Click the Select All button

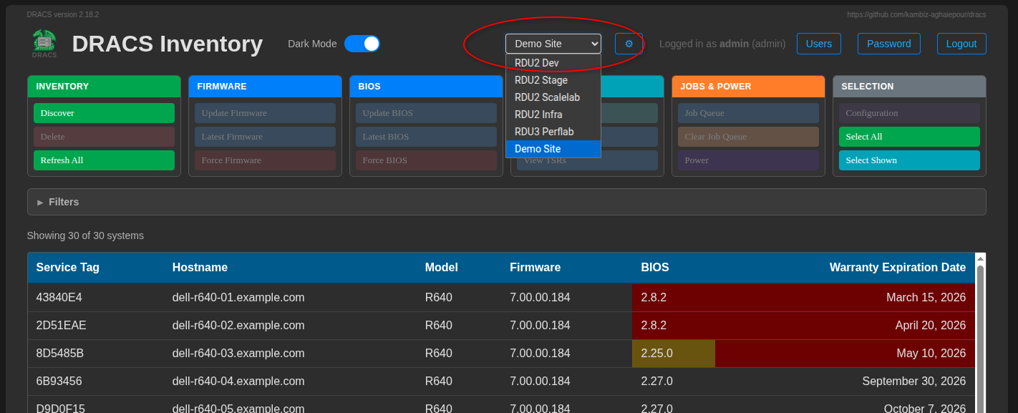pyautogui.click(x=909, y=137)
